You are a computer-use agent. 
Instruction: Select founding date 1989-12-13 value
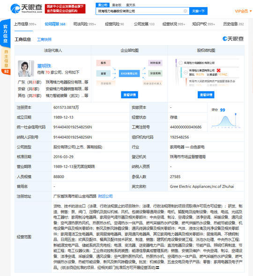coord(63,117)
